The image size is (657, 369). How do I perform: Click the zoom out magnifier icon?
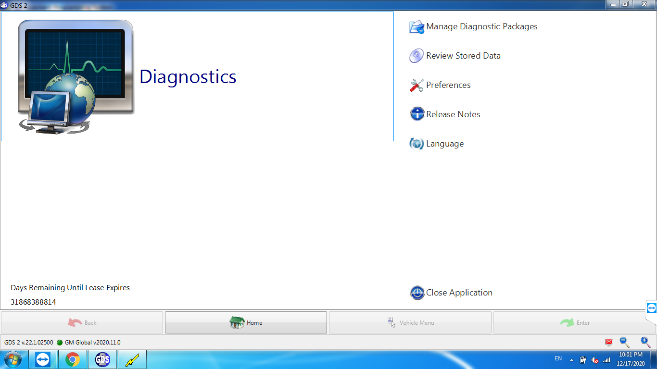point(624,342)
